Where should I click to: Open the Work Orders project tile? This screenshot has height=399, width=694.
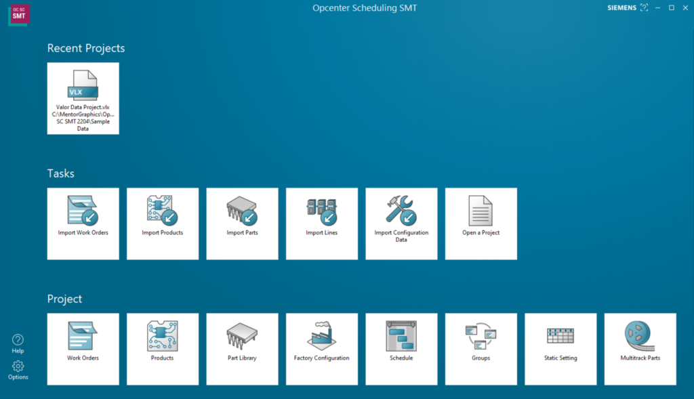tap(83, 349)
